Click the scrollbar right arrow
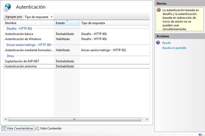This screenshot has width=205, height=136. click(x=147, y=119)
